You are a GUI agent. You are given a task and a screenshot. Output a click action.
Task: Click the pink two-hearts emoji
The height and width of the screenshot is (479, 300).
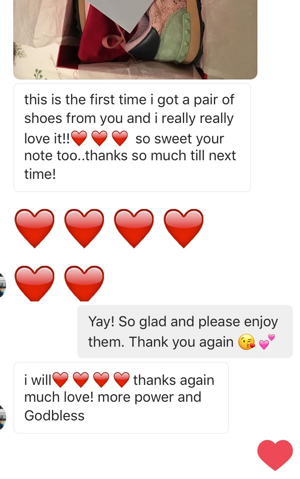[267, 342]
